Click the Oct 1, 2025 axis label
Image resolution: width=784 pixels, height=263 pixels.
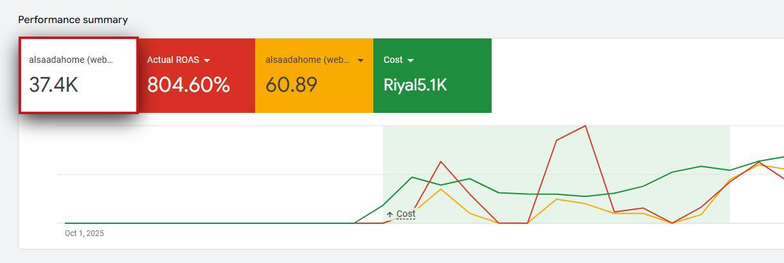coord(84,233)
